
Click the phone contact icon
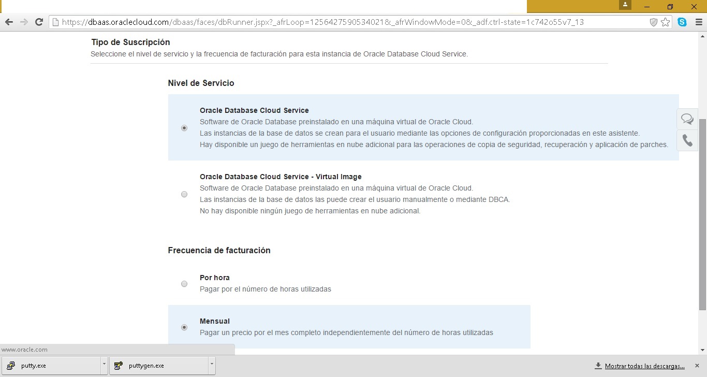tap(687, 140)
